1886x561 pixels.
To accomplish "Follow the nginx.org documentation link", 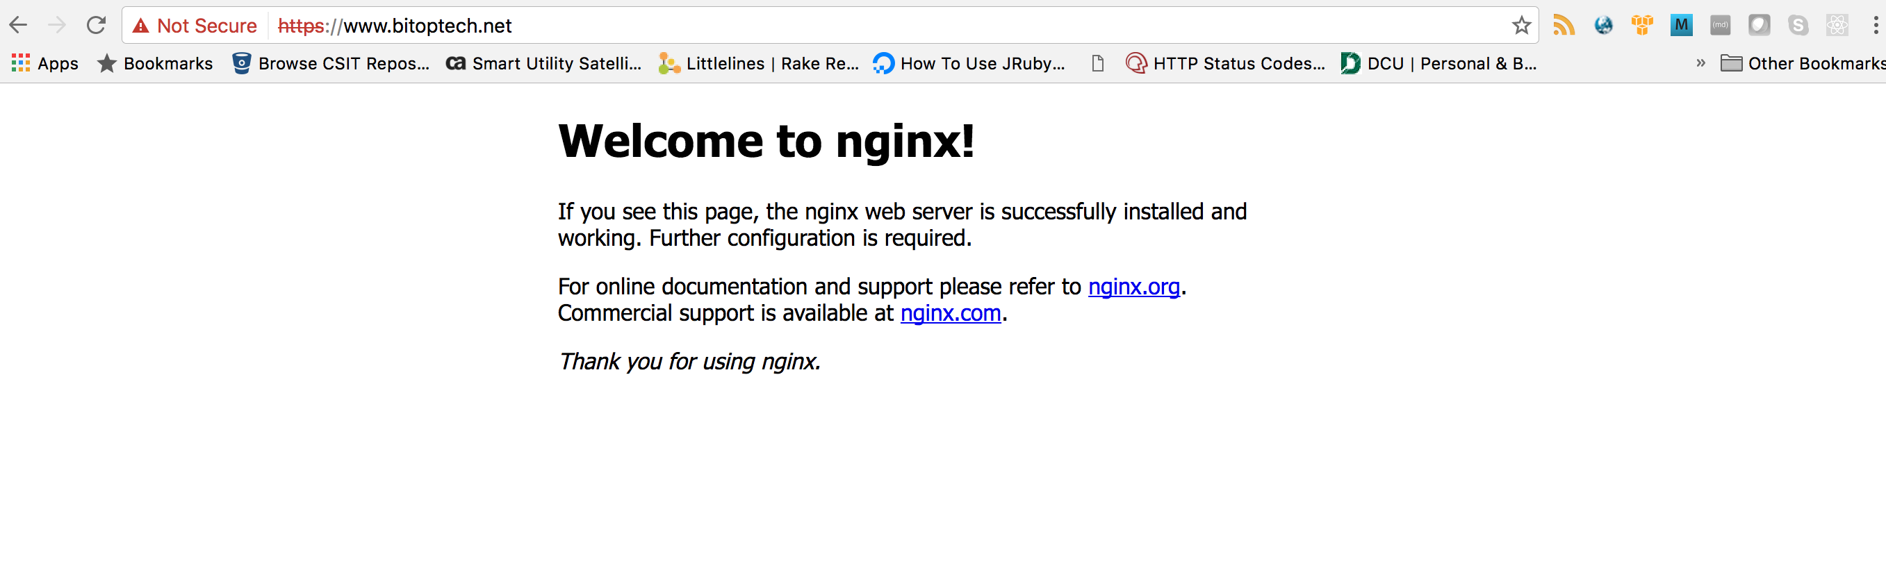I will pyautogui.click(x=1133, y=287).
